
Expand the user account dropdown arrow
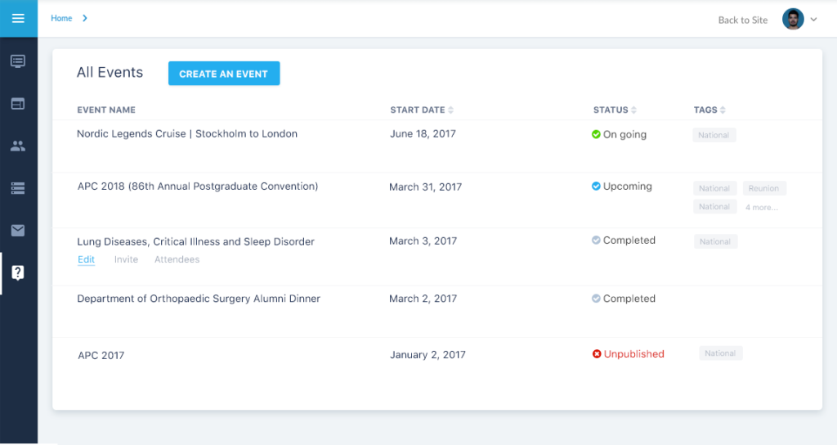pyautogui.click(x=813, y=20)
